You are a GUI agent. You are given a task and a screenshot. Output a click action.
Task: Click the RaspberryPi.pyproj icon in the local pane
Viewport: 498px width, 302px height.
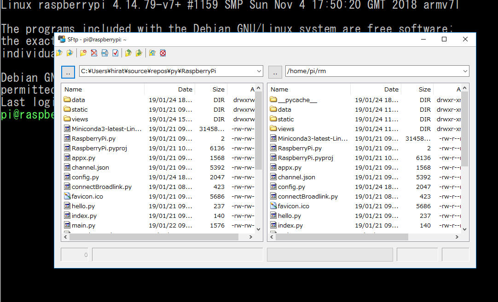coord(67,148)
